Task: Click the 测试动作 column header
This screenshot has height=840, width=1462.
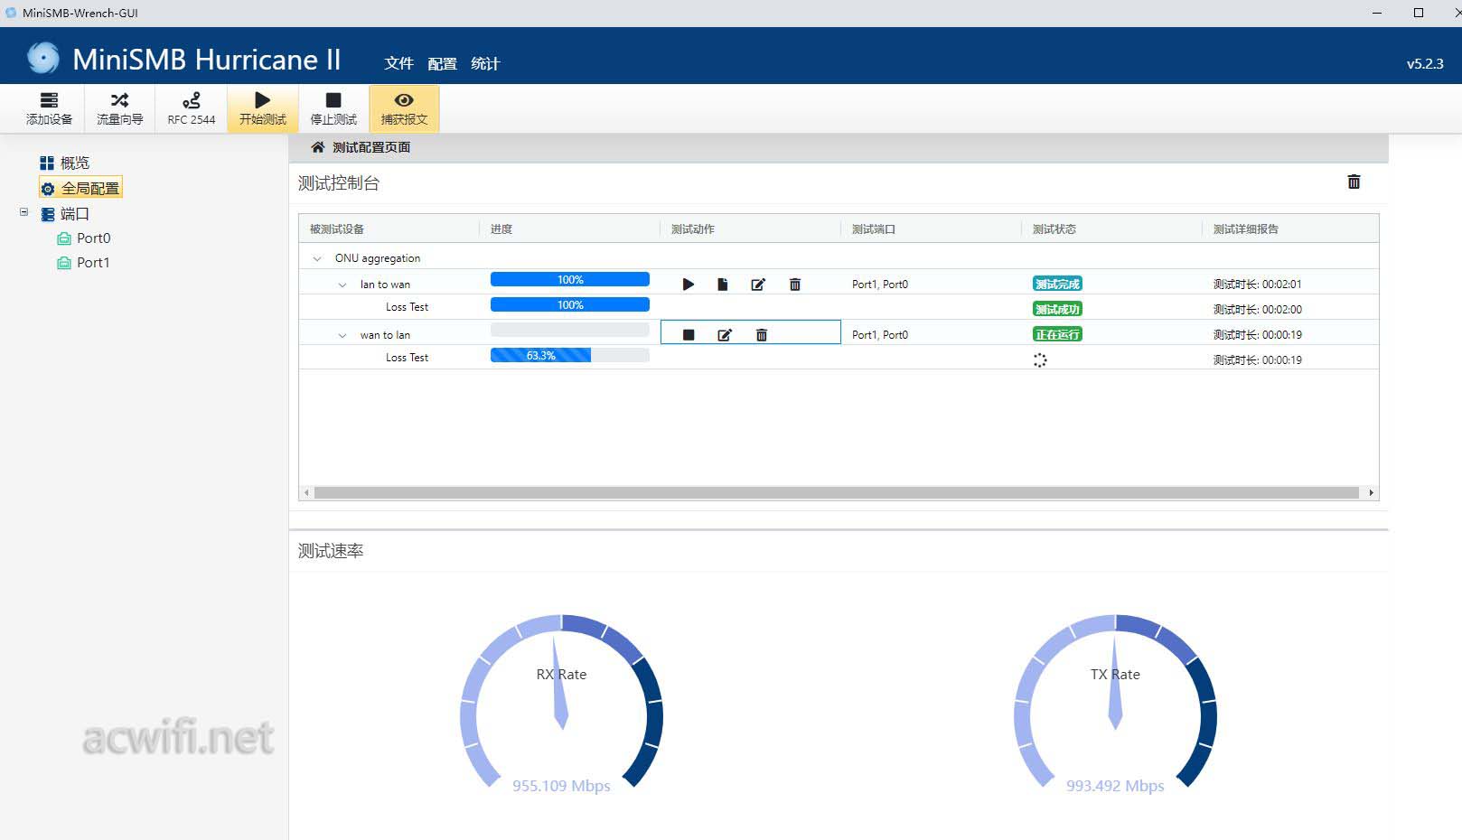Action: tap(693, 229)
